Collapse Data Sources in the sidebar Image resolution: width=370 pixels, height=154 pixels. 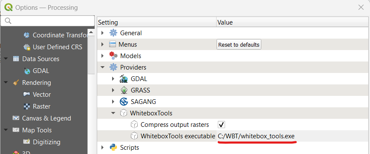pyautogui.click(x=6, y=59)
